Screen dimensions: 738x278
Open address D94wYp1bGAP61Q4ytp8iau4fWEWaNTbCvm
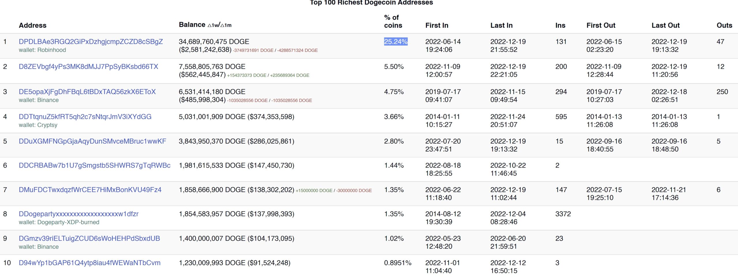coord(89,263)
